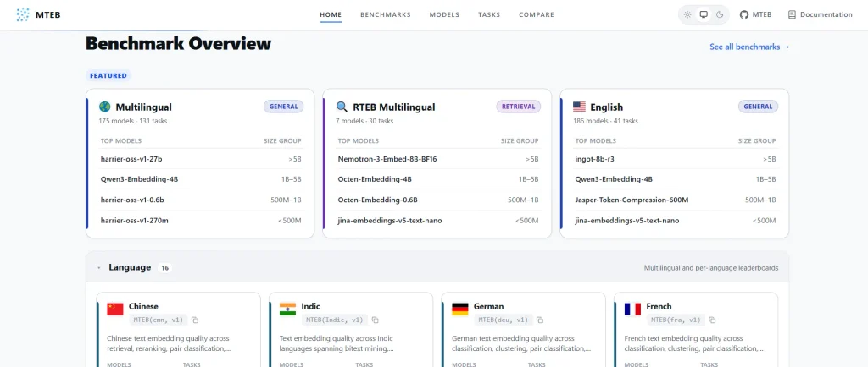Copy the MTEB(deu, v1) benchmark name
868x367 pixels.
click(540, 320)
